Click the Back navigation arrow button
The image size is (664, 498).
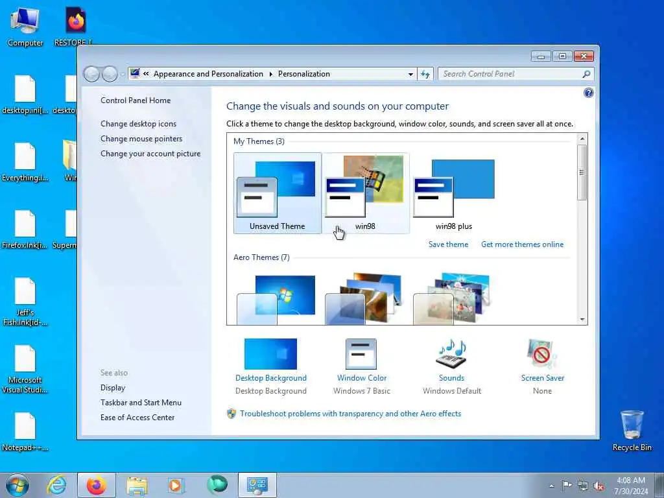coord(91,74)
